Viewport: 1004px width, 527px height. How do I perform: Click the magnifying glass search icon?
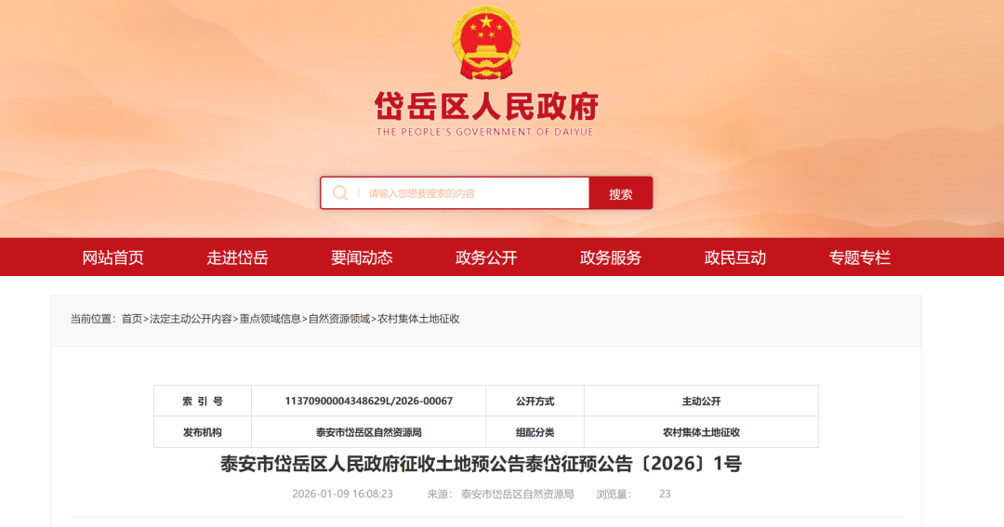(341, 193)
